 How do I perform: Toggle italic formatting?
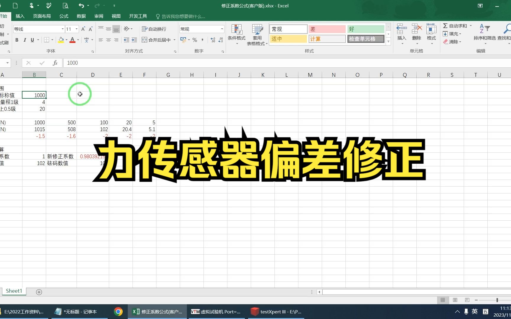coord(25,40)
